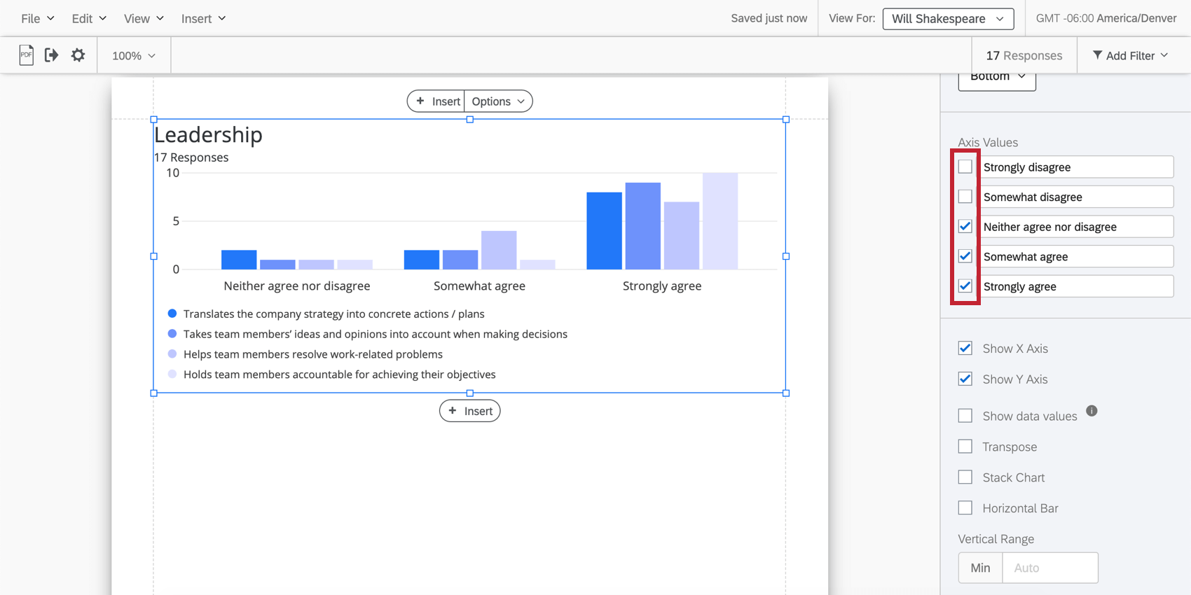Click the share/export arrow icon
Viewport: 1191px width, 595px height.
click(51, 55)
